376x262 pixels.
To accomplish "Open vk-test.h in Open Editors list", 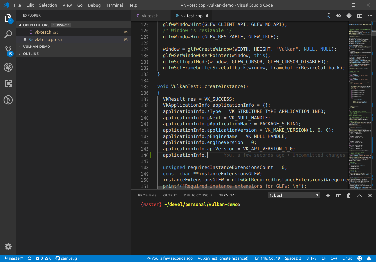I will [74, 32].
